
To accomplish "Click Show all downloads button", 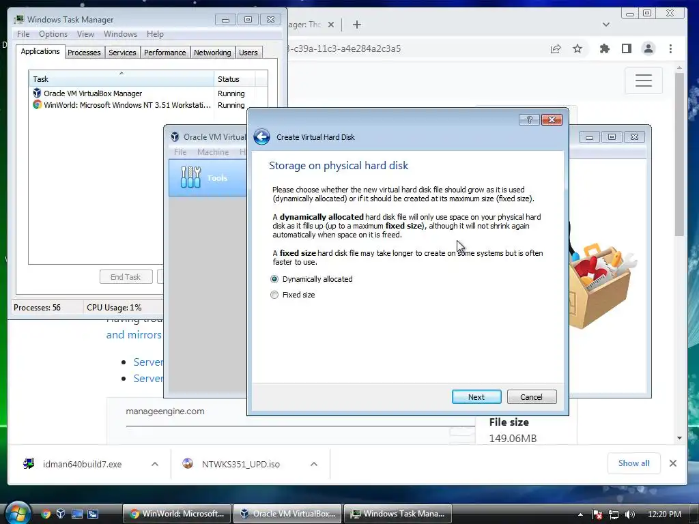I will 633,463.
